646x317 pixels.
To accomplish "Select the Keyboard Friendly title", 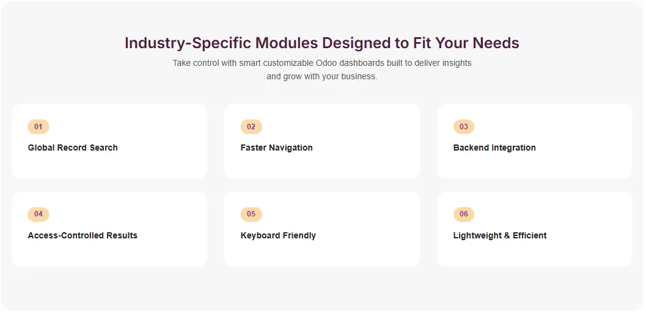I will (x=278, y=235).
